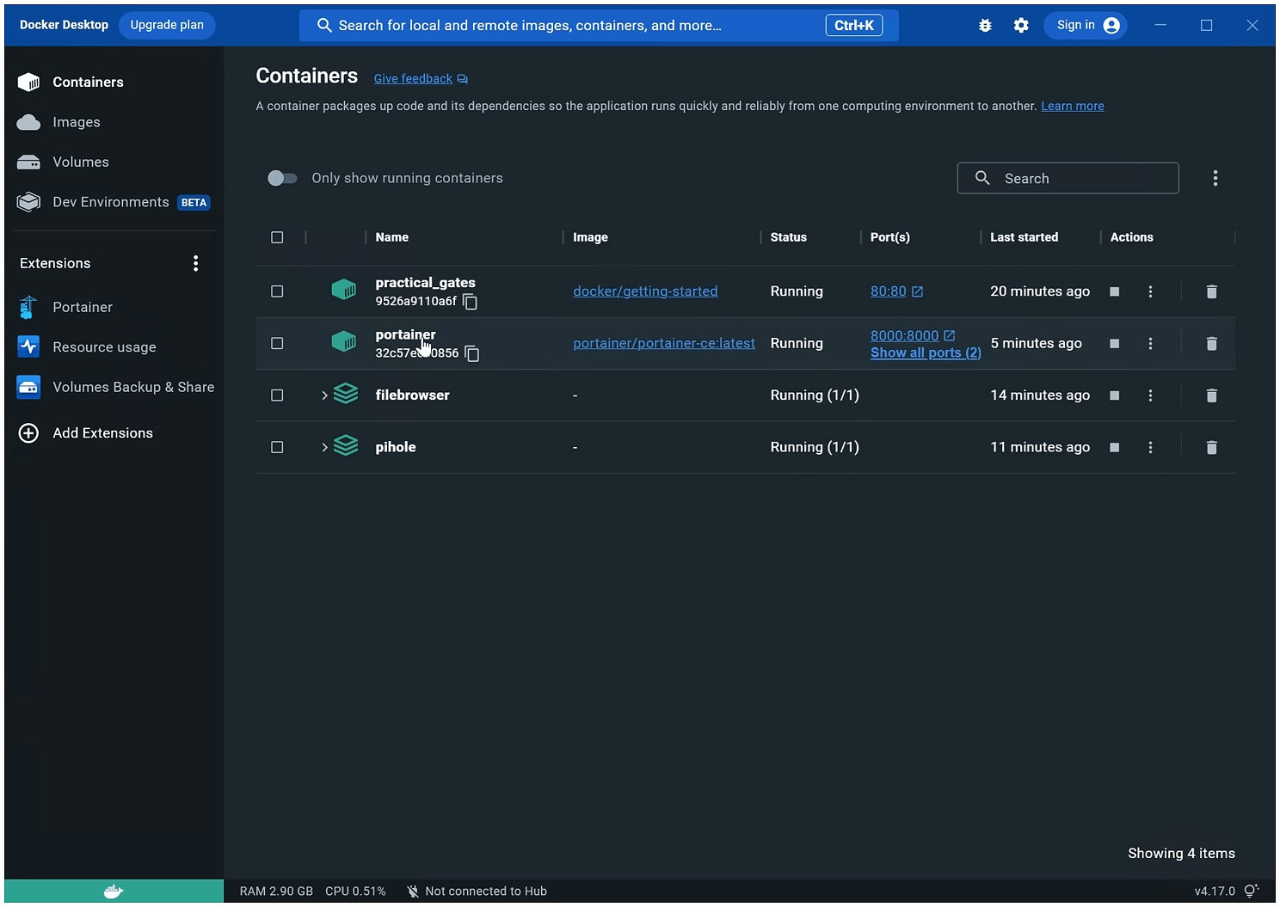Screen dimensions: 1280x907
Task: Stop the filebrowser stack
Action: click(x=1115, y=395)
